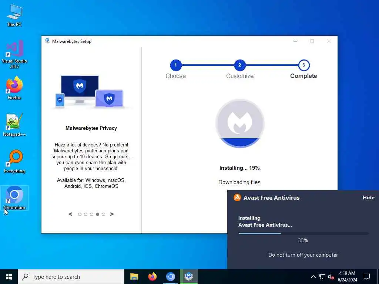Image resolution: width=379 pixels, height=284 pixels.
Task: Open the This PC desktop icon
Action: pos(14,16)
